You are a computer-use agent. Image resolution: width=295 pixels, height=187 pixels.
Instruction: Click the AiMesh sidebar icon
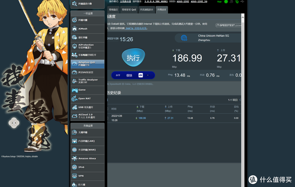point(74,29)
